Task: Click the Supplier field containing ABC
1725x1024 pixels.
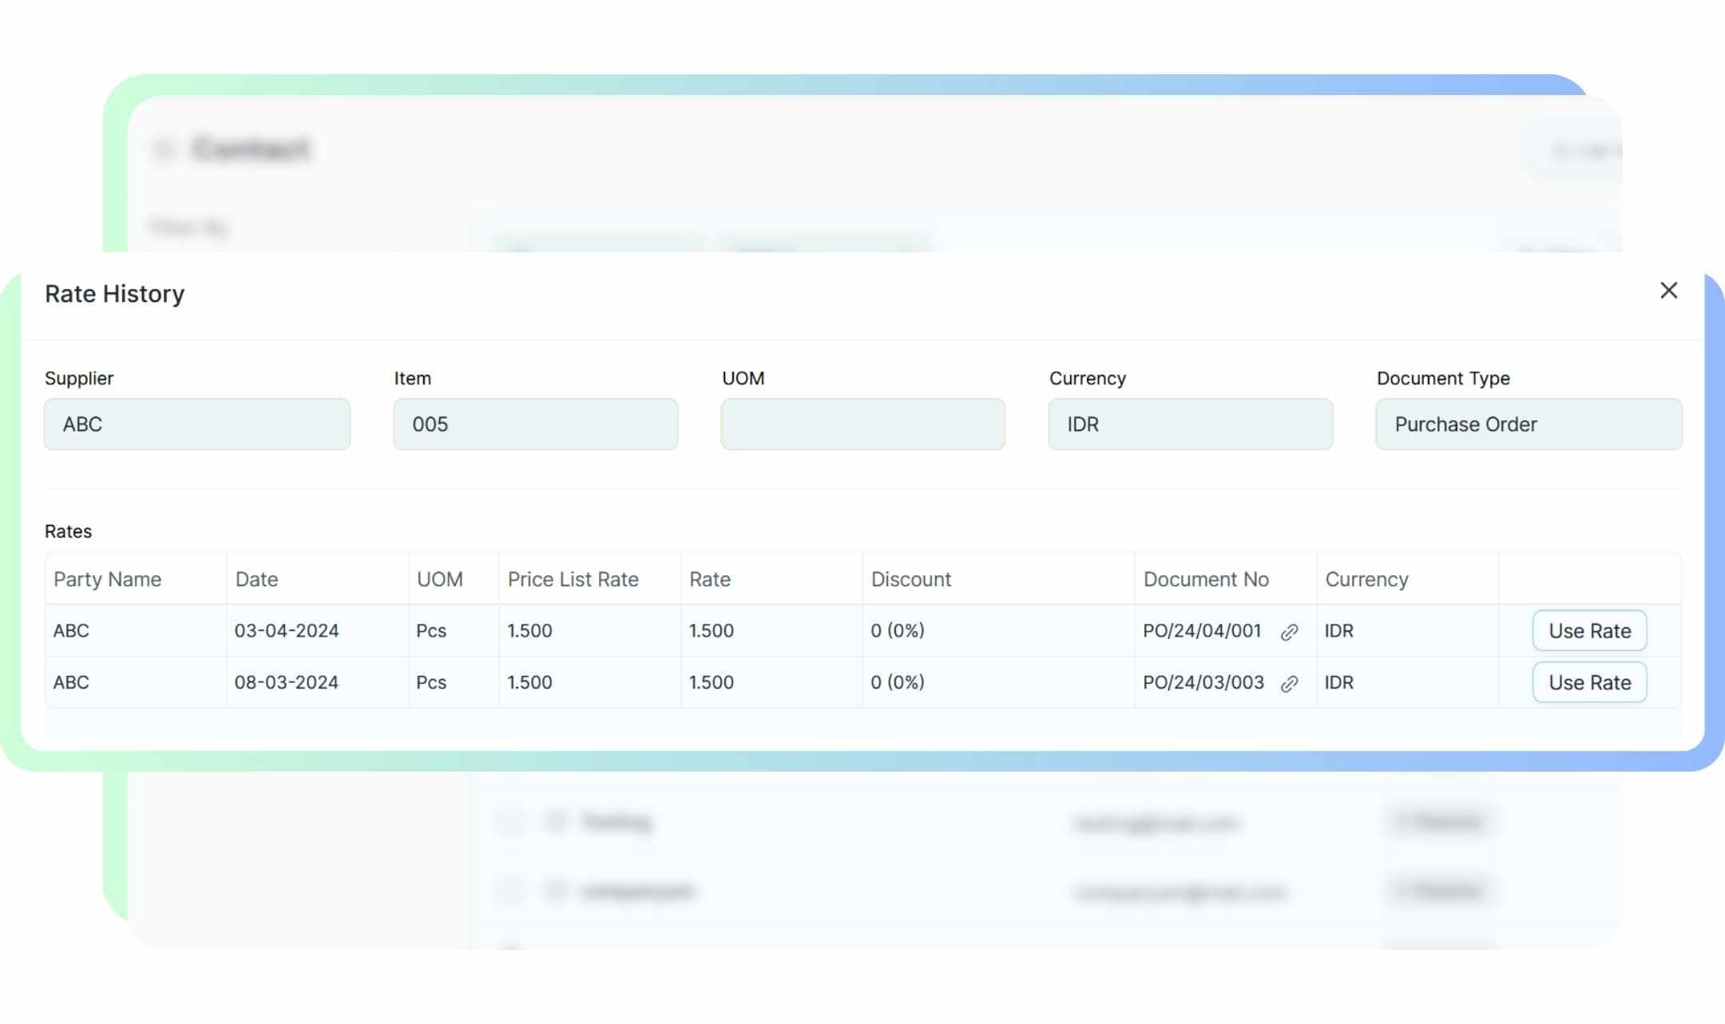Action: (x=197, y=424)
